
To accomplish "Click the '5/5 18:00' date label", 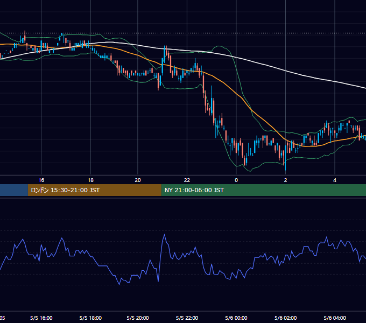I will (90, 318).
